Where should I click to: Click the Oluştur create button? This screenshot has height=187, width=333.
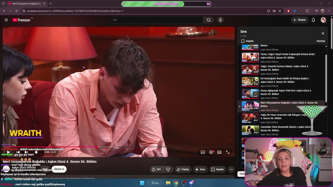[299, 20]
